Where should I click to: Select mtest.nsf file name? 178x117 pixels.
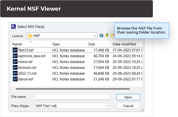(25, 62)
